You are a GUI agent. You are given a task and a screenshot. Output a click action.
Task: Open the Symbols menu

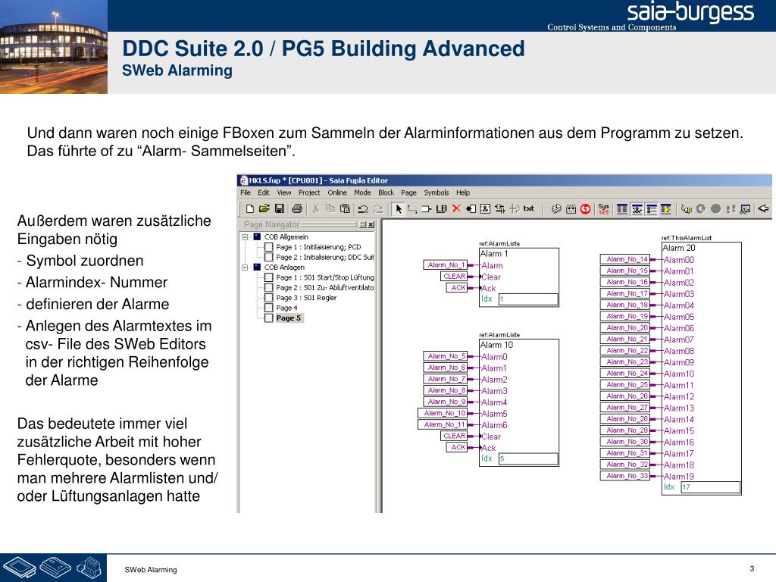pos(436,192)
